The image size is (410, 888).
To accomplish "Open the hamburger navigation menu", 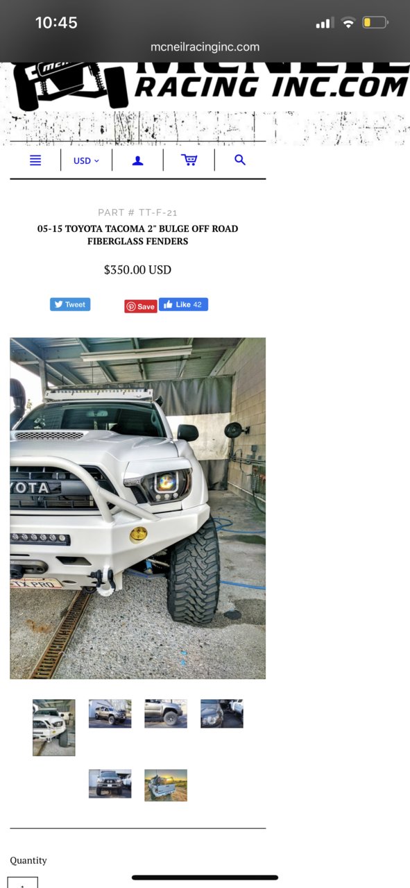I will (35, 160).
